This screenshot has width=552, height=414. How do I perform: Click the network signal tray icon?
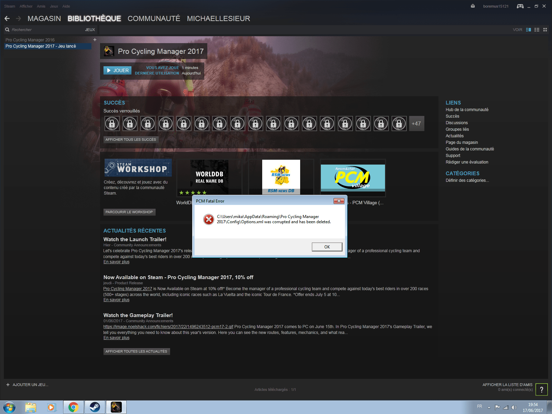tap(506, 407)
